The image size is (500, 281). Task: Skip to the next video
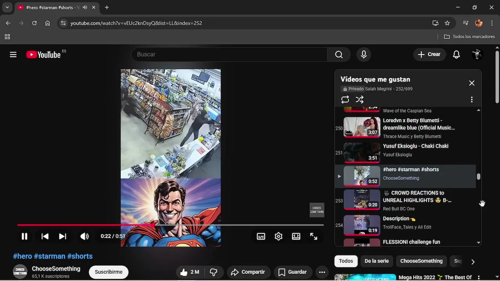62,236
